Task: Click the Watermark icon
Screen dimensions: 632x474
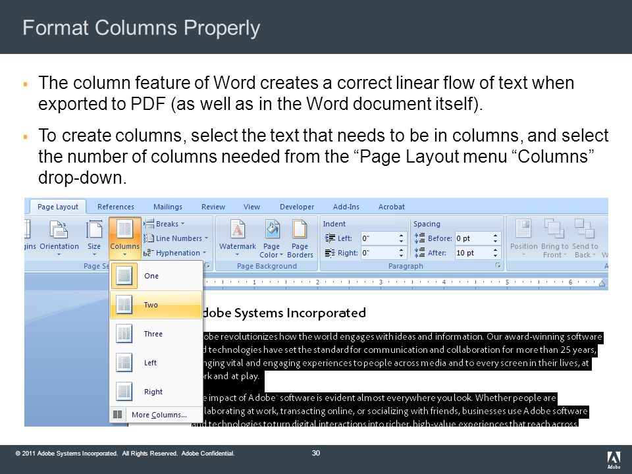Action: [x=238, y=229]
